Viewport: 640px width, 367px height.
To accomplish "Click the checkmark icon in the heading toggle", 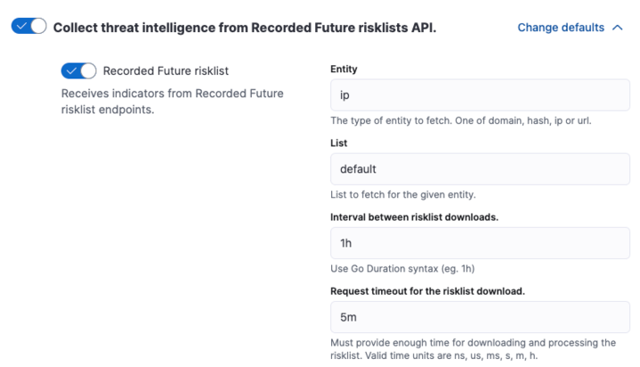I will (x=20, y=27).
